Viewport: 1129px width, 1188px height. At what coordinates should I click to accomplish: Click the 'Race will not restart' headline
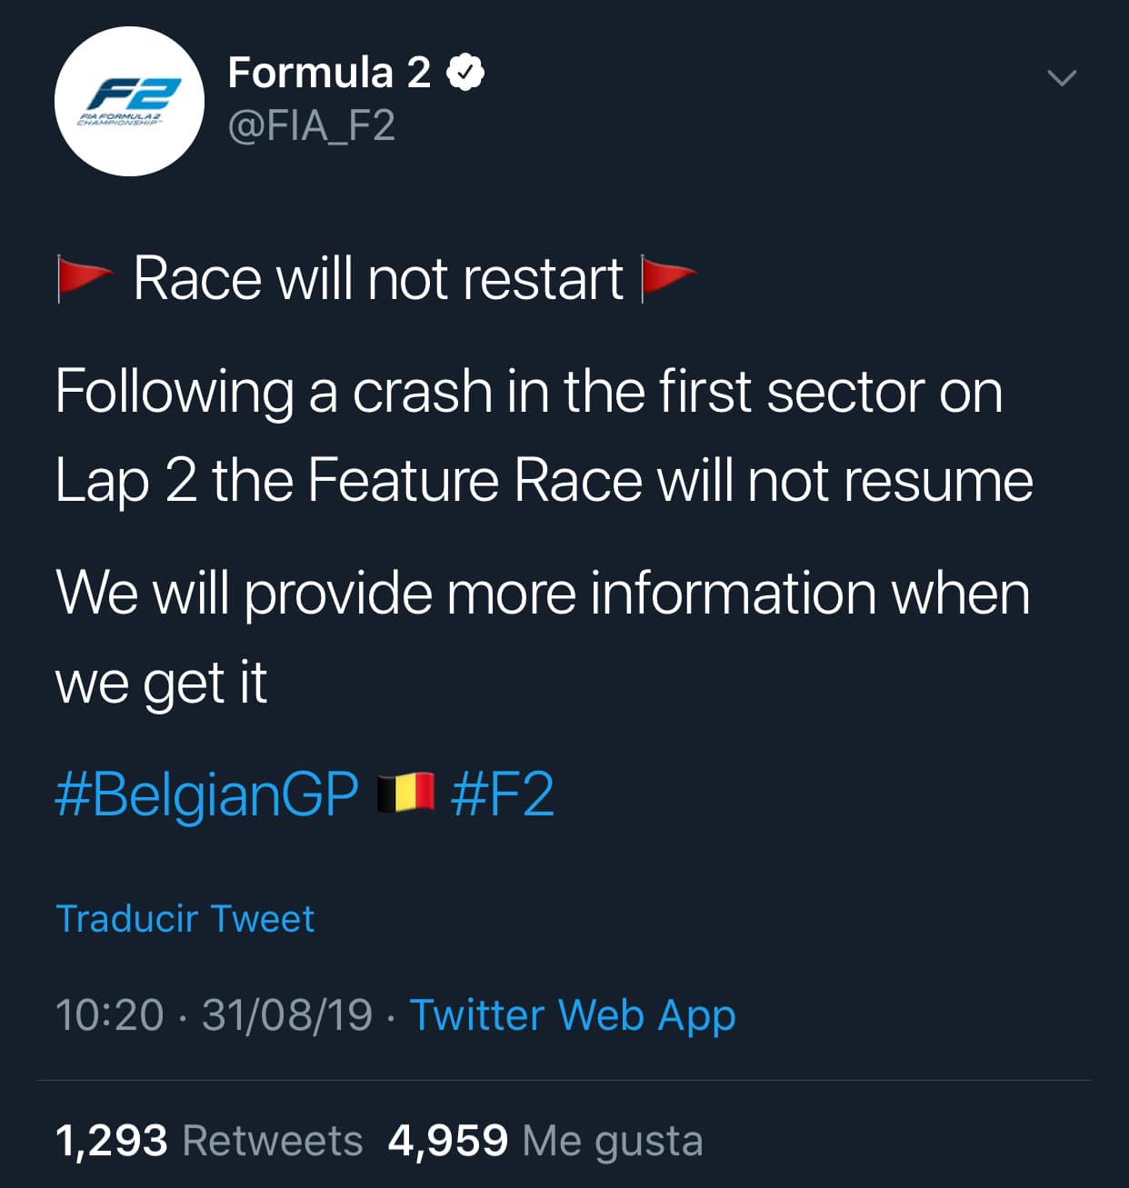377,278
